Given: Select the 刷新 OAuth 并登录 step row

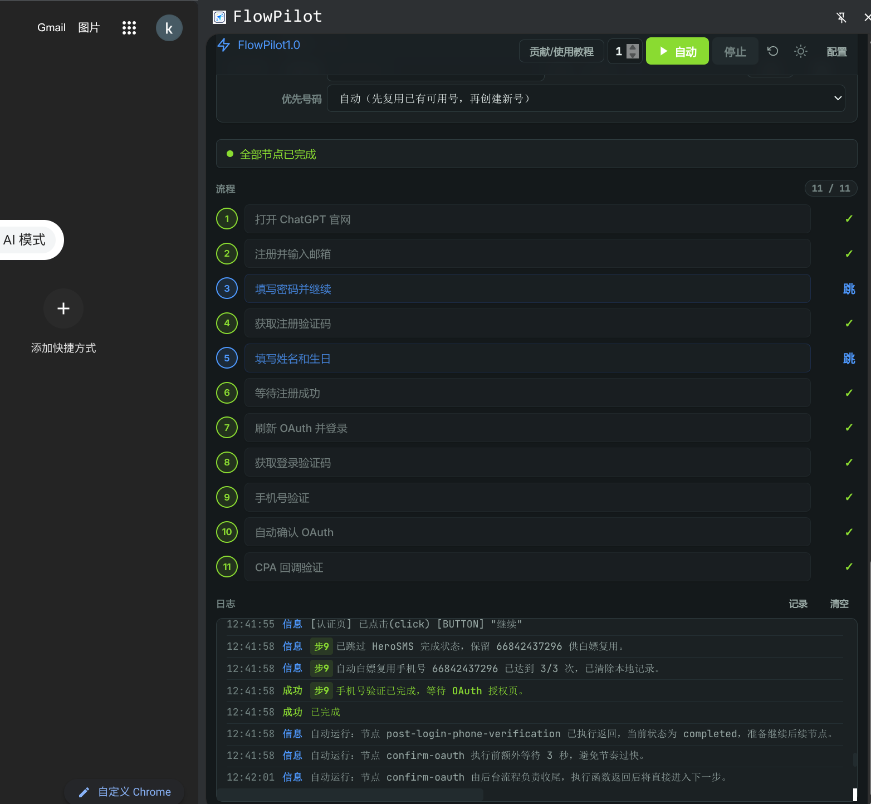Looking at the screenshot, I should 527,428.
